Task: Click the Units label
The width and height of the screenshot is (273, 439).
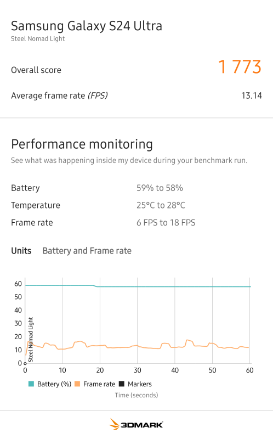Action: tap(21, 251)
